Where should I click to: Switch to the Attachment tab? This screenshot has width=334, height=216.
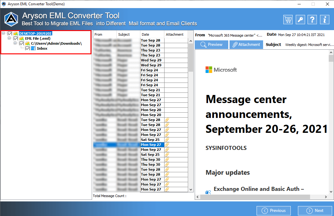point(246,45)
